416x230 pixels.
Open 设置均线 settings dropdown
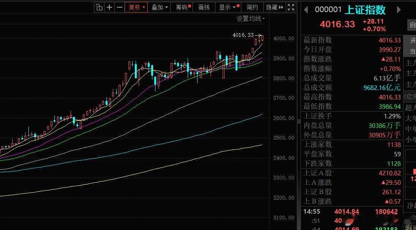(x=251, y=19)
